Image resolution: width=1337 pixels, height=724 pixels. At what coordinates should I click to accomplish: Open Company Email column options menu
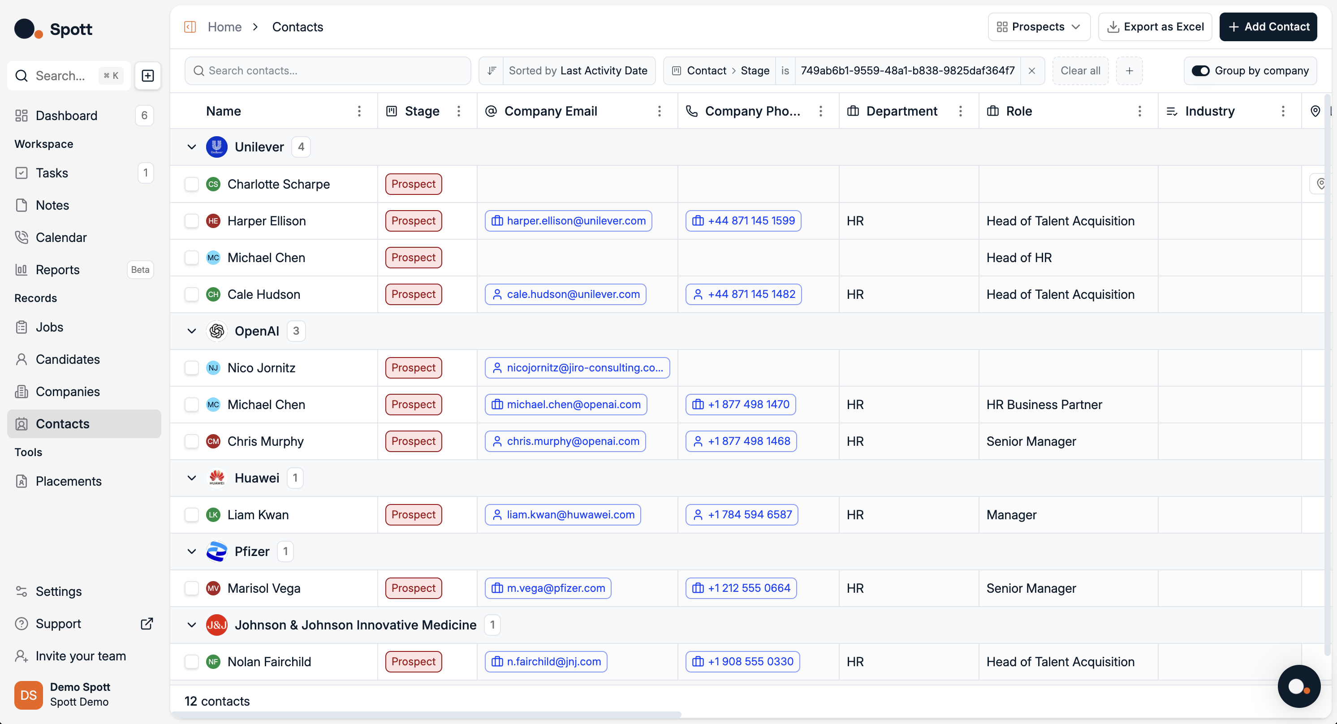coord(660,111)
